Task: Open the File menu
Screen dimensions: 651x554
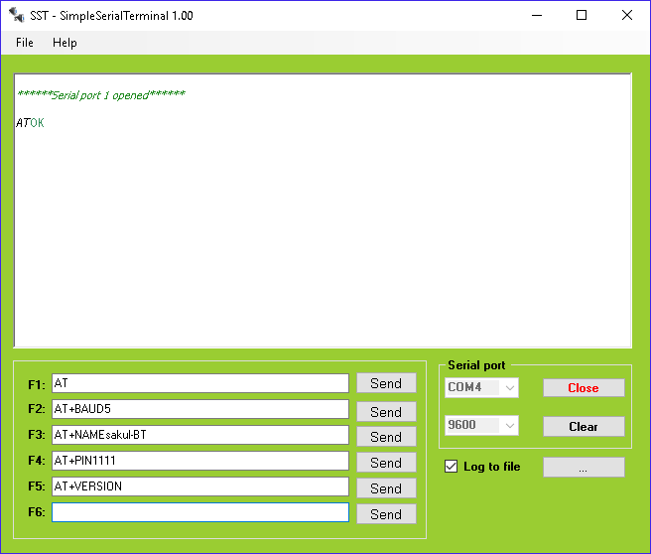Action: click(x=25, y=43)
